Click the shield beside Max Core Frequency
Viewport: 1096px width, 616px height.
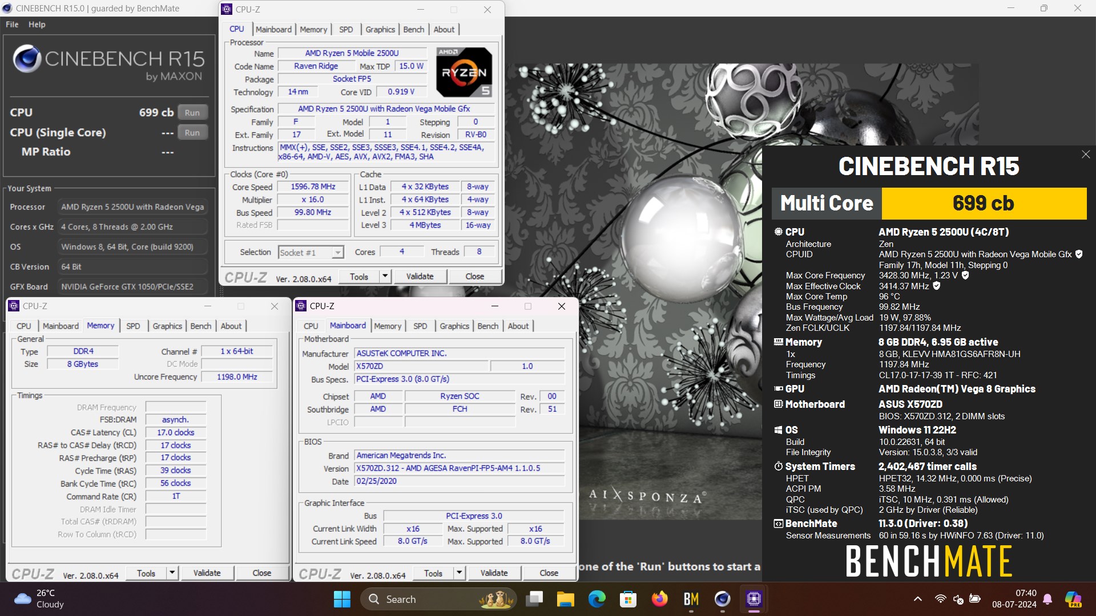(965, 275)
